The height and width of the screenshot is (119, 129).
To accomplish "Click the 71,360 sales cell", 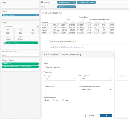I will pos(65,30).
